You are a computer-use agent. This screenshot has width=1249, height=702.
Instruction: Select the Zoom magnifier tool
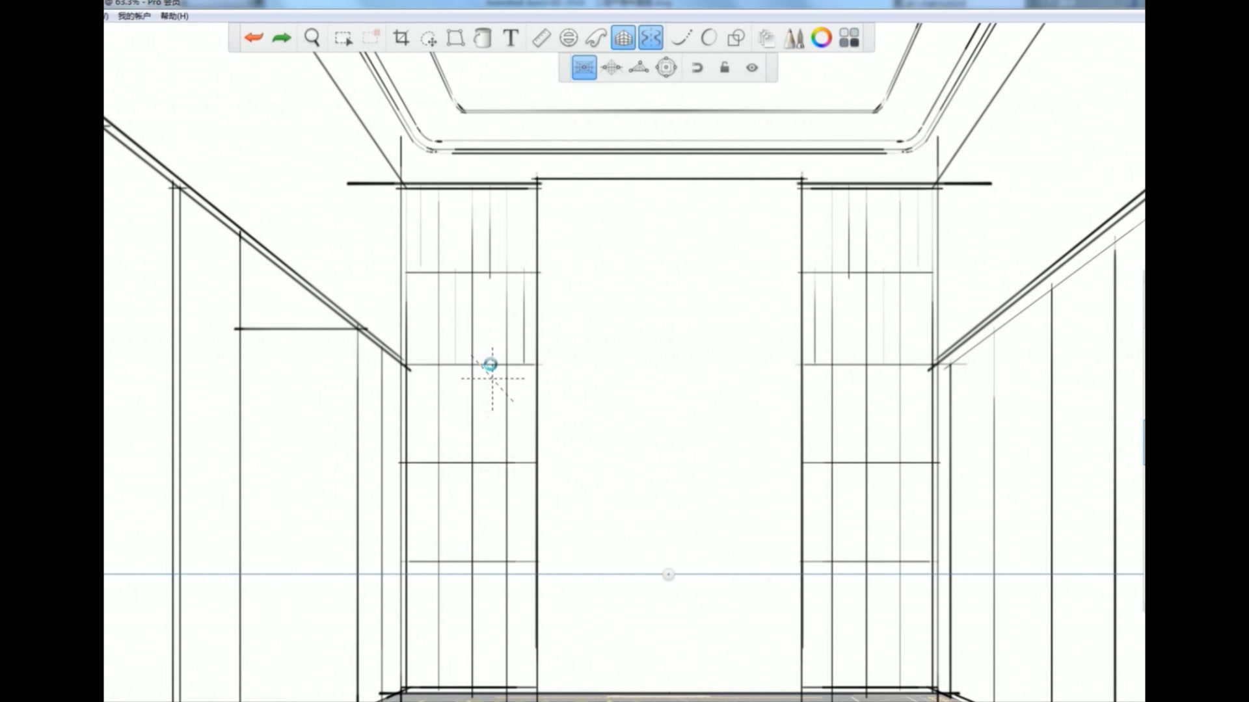click(x=312, y=38)
